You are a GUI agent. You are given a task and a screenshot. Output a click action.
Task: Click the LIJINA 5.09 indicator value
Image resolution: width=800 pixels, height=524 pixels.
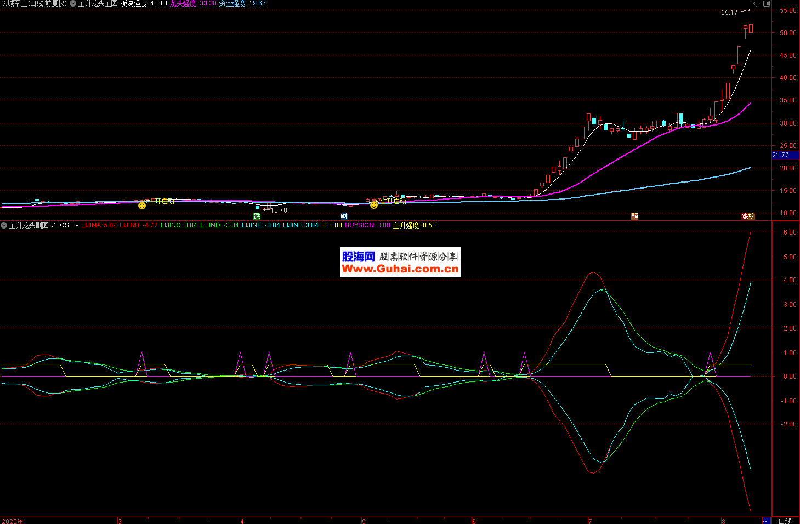99,225
